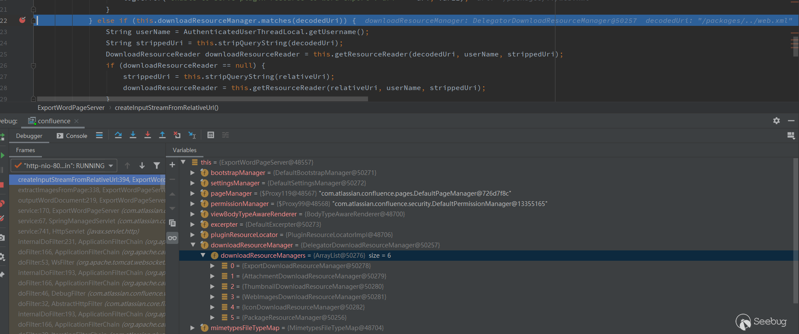
Task: Click the fold marker on line 22
Action: tap(33, 20)
